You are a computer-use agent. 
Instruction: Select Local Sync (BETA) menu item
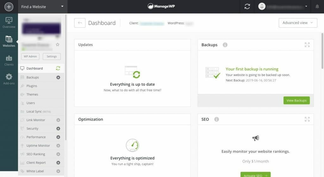[41, 111]
